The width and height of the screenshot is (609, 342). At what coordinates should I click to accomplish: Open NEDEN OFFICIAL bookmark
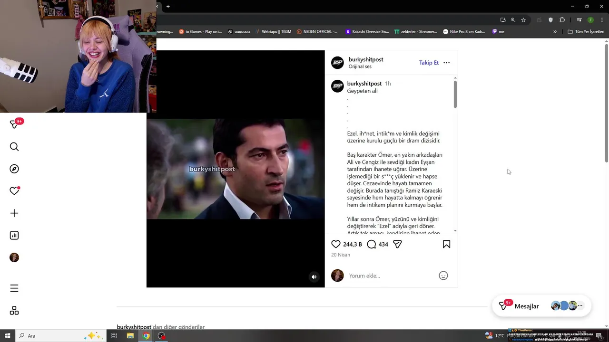coord(317,32)
